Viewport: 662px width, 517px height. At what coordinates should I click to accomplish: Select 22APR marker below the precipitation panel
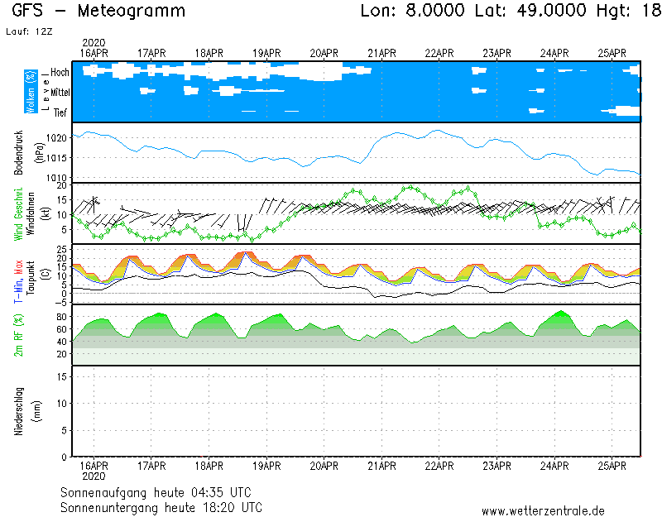[x=439, y=466]
